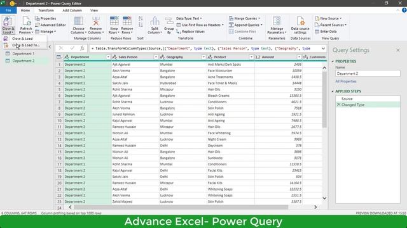Sort descending using the Z-A icon
Image resolution: width=407 pixels, height=228 pixels.
point(141,25)
